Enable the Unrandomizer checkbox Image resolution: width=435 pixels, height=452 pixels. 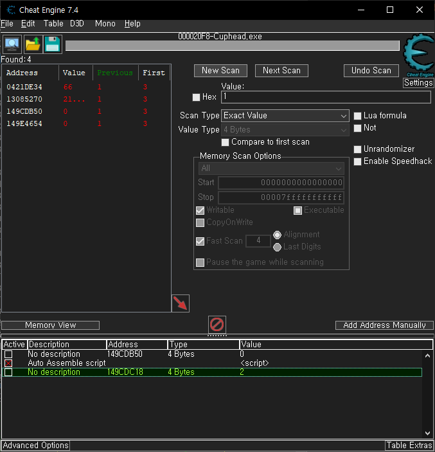point(357,149)
